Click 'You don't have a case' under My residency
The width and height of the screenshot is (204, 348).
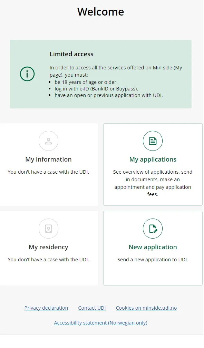[x=48, y=260]
